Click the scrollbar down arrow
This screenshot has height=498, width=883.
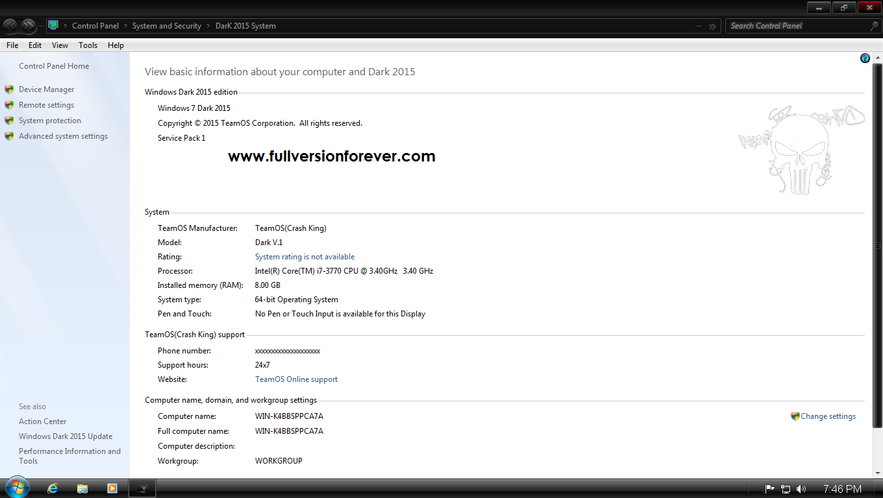coord(877,473)
